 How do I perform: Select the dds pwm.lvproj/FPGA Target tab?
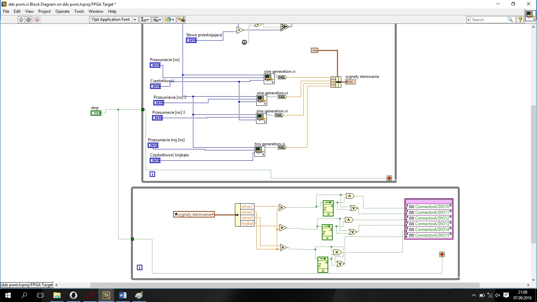coord(28,285)
